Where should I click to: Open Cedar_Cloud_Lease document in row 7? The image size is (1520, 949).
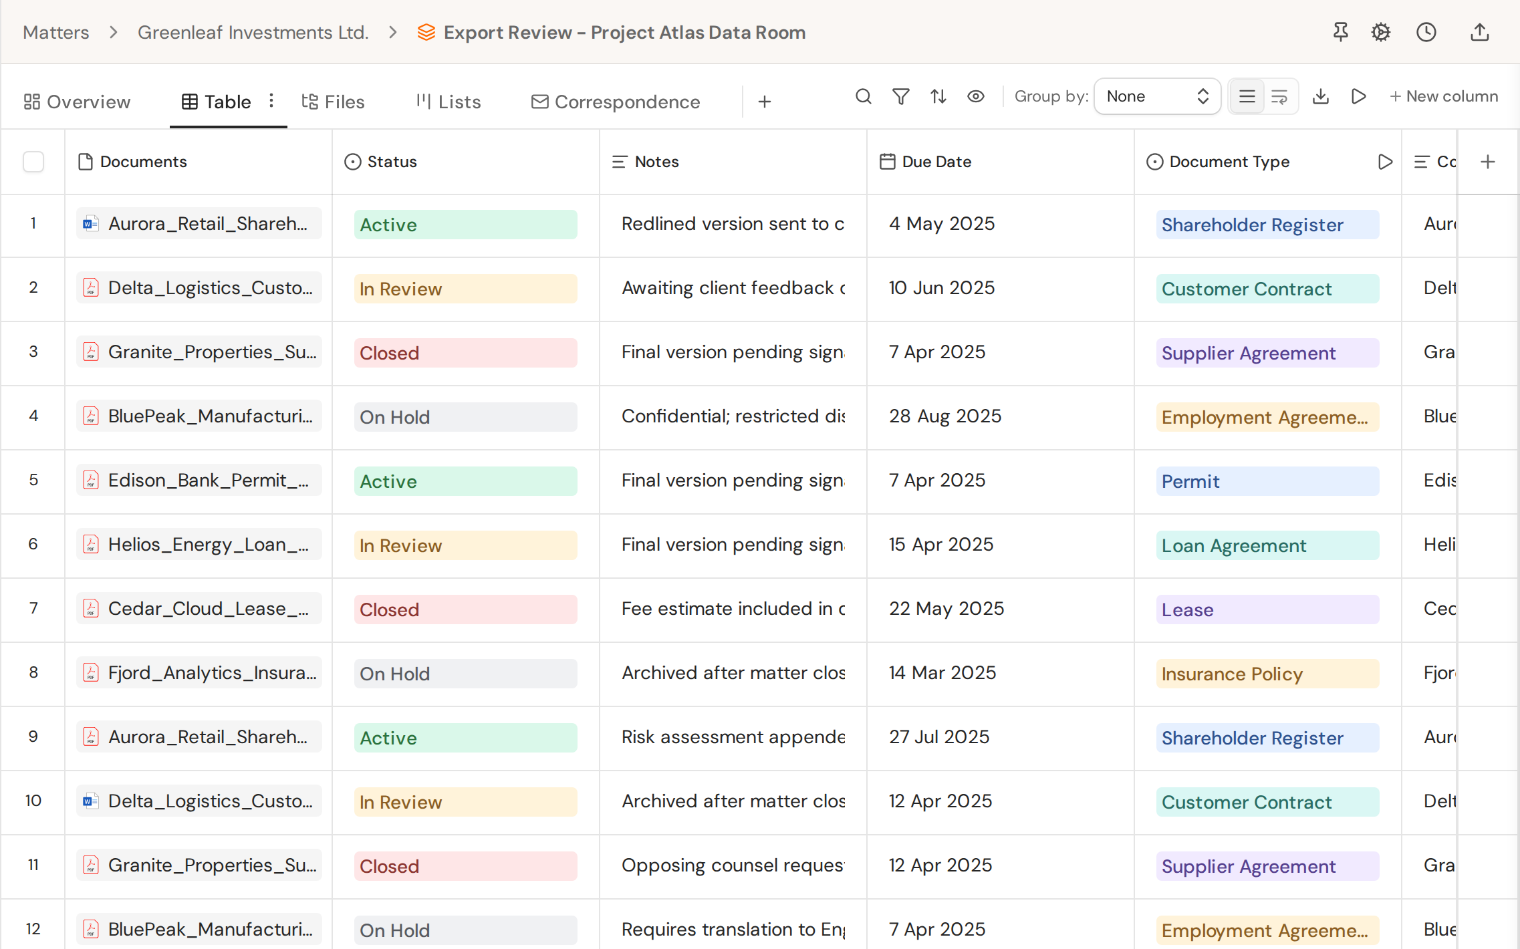tap(199, 608)
